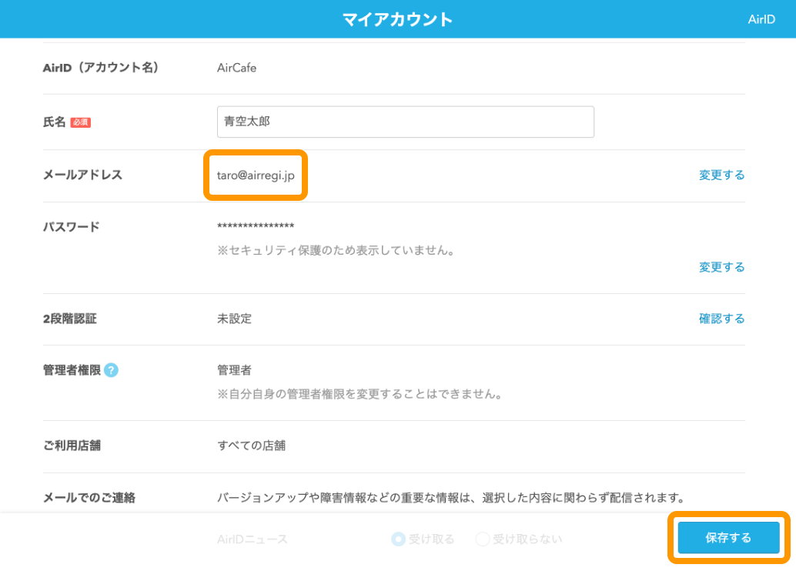Image resolution: width=796 pixels, height=571 pixels.
Task: Click inside the 氏名 input field
Action: 406,122
